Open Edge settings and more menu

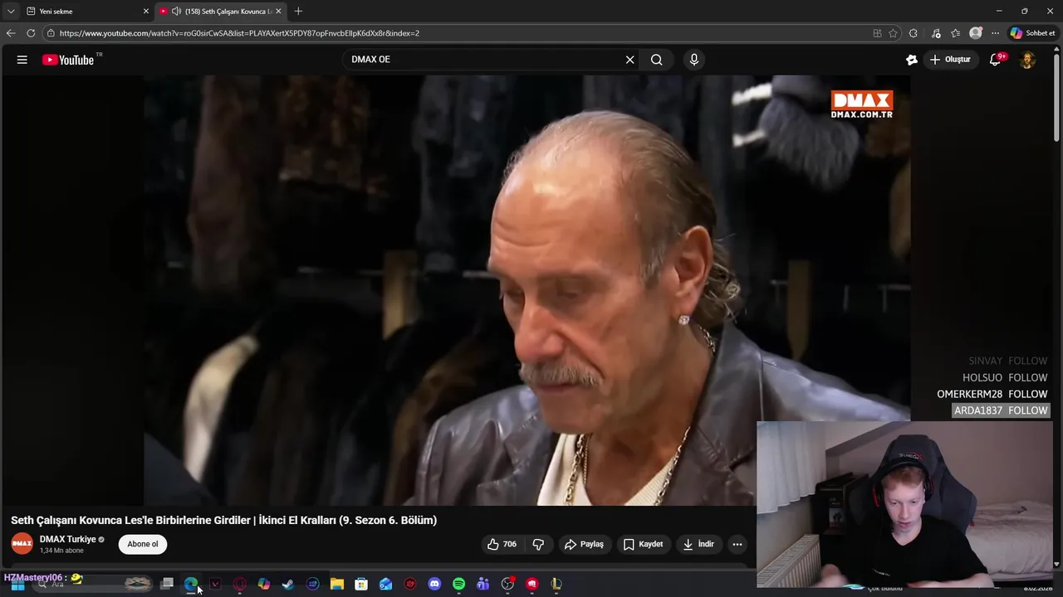click(x=995, y=33)
